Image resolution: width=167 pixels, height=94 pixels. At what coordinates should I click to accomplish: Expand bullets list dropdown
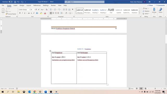click(x=53, y=10)
